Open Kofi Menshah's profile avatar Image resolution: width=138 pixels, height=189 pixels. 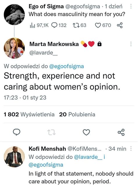pyautogui.click(x=14, y=157)
